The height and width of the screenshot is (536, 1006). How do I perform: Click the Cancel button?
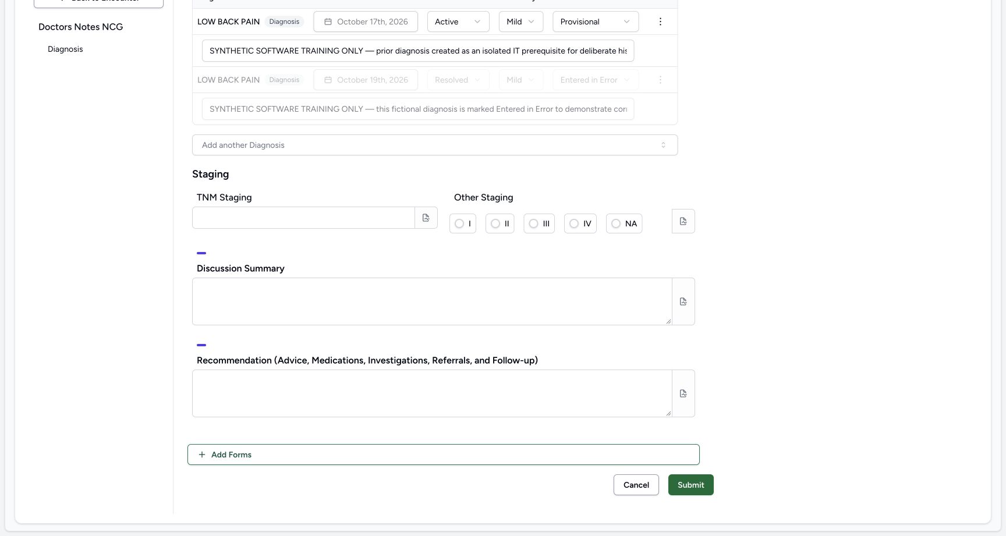tap(636, 485)
